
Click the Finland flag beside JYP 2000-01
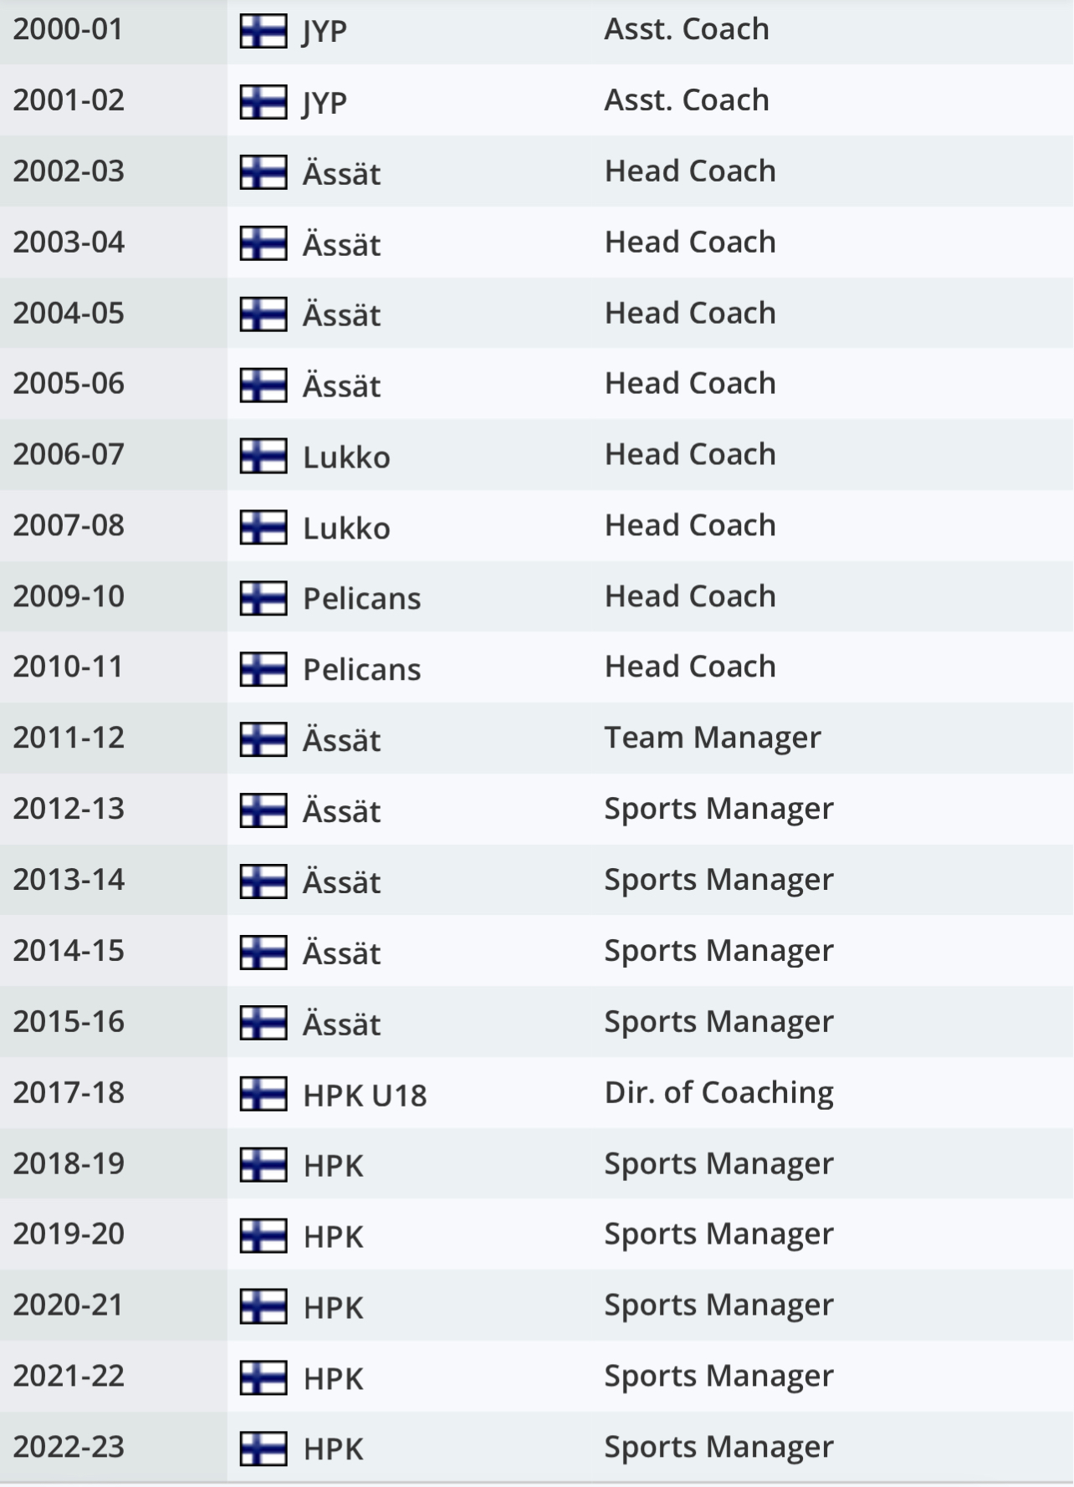coord(263,31)
